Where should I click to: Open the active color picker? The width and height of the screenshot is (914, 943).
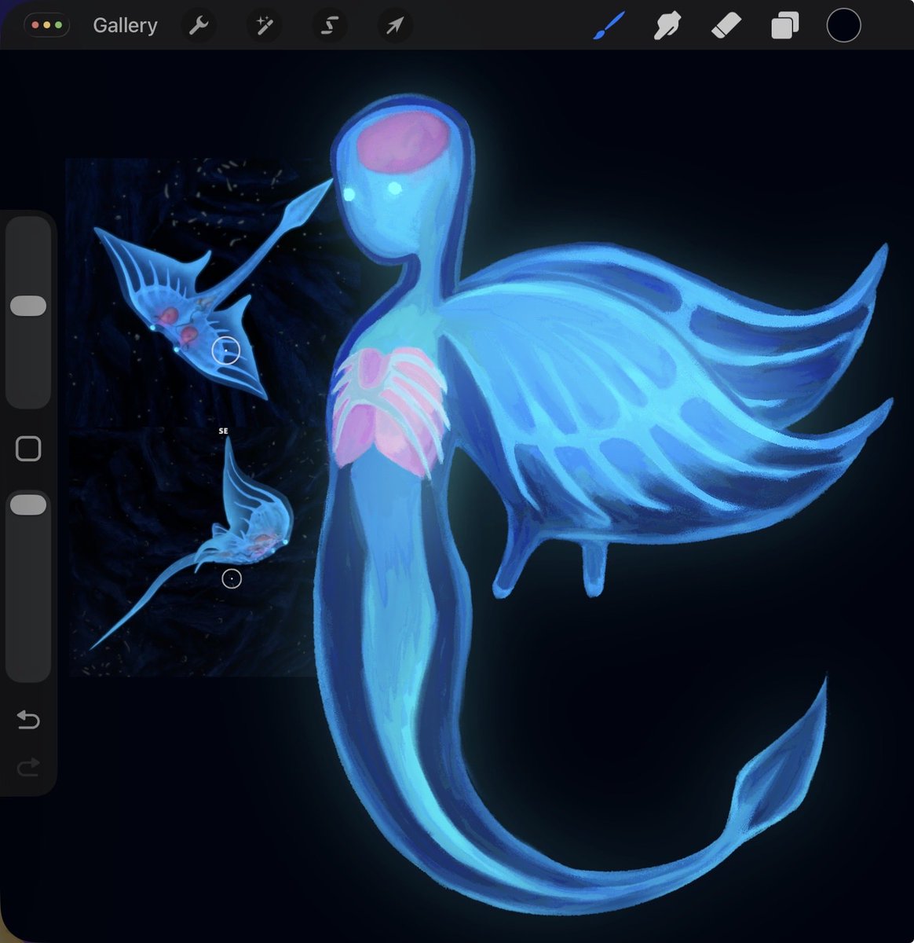843,26
